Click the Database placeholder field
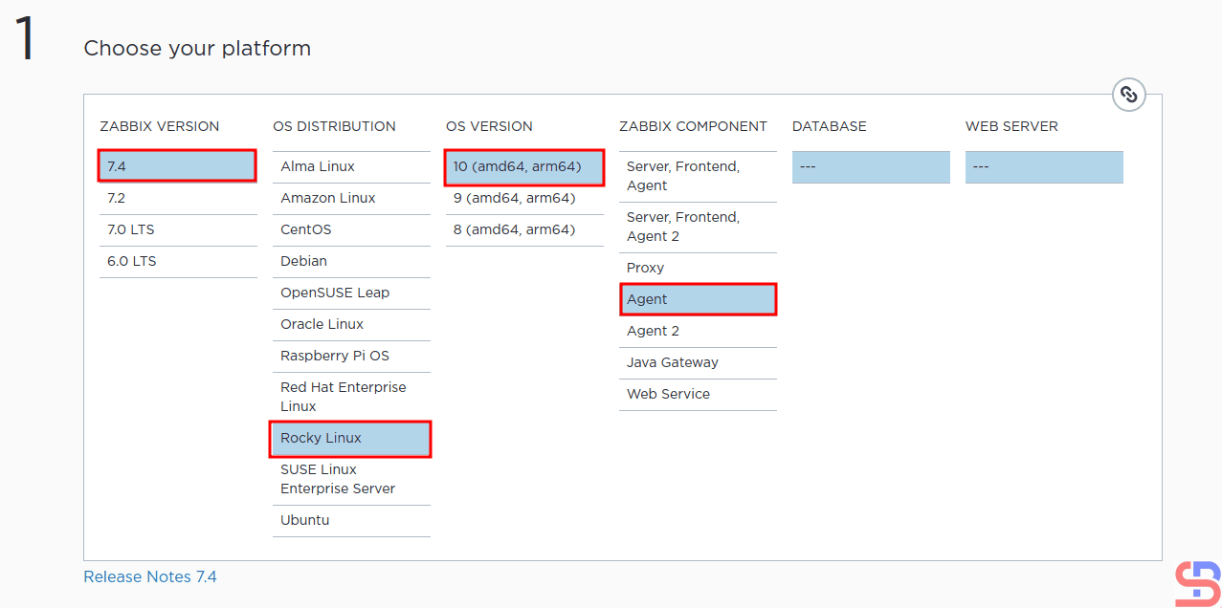Image resolution: width=1222 pixels, height=608 pixels. click(870, 166)
